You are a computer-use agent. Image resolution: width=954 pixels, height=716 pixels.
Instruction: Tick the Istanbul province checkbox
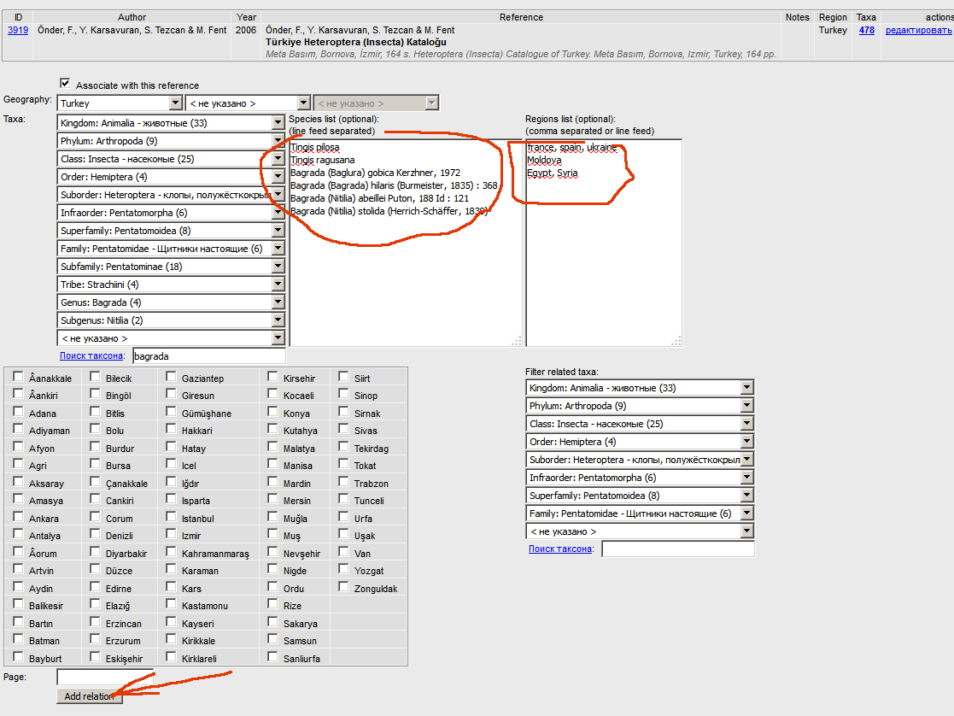[172, 518]
